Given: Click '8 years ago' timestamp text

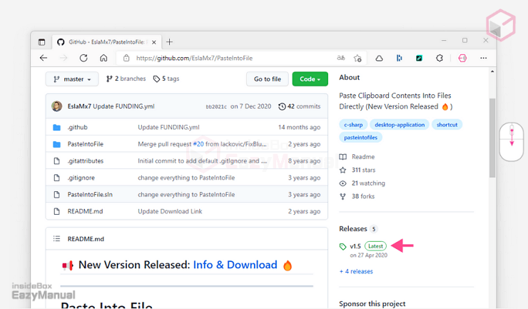Looking at the screenshot, I should pyautogui.click(x=304, y=161).
